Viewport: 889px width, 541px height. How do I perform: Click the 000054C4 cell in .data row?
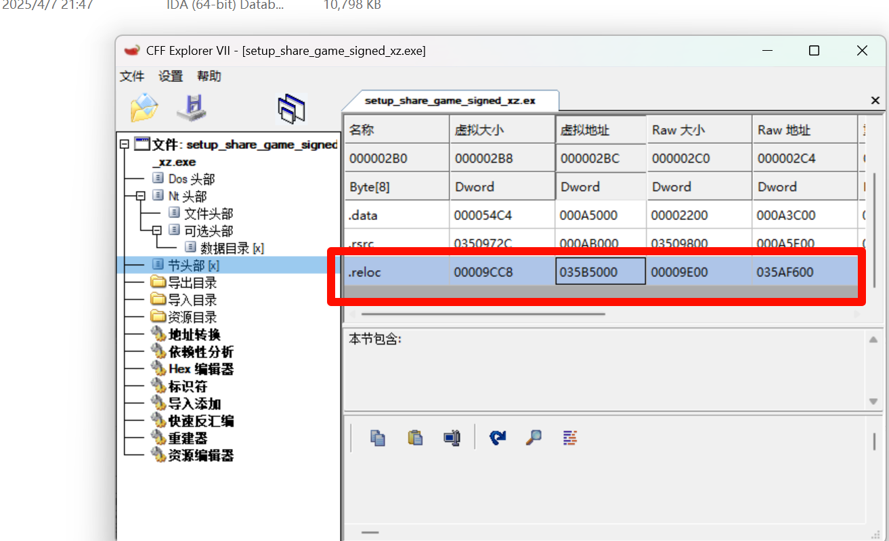coord(502,215)
